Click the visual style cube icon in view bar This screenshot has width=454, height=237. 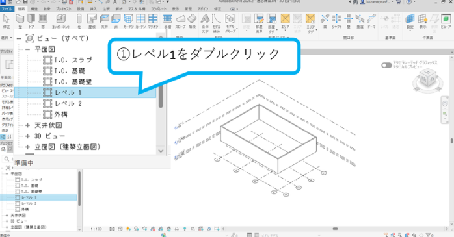click(x=120, y=229)
